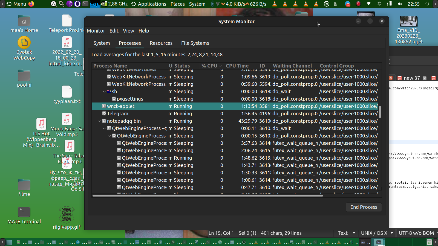The image size is (438, 246).
Task: Open the MATE Terminal desktop icon
Action: (24, 212)
